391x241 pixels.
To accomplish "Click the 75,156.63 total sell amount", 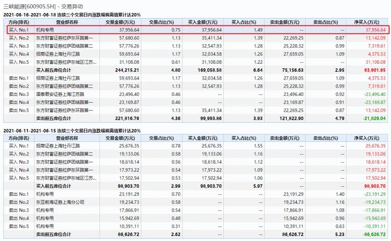I will pyautogui.click(x=293, y=70).
